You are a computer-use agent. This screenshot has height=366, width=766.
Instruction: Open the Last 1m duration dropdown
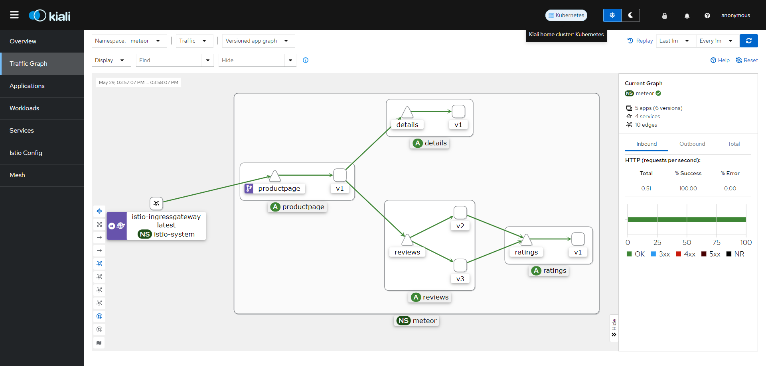pyautogui.click(x=676, y=41)
